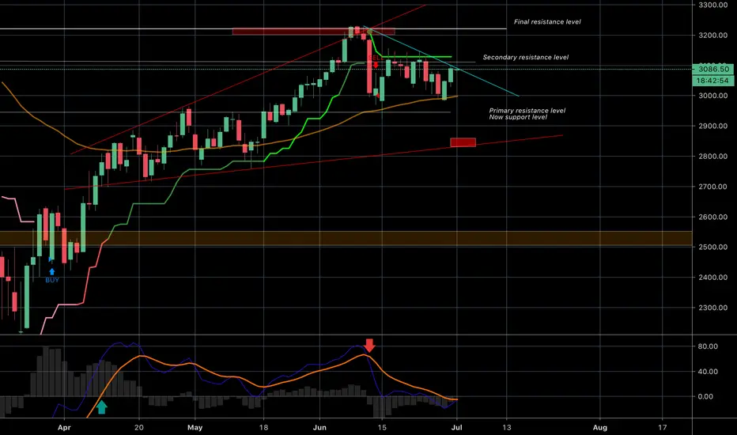The width and height of the screenshot is (737, 435).
Task: Click the 18 date label on the time axis
Action: pyautogui.click(x=263, y=427)
